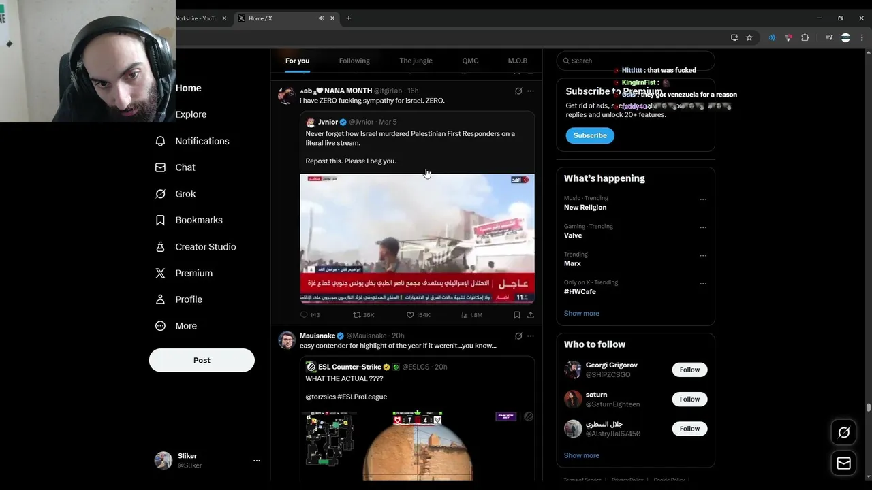Open Sliker account menu ellipsis

[257, 461]
